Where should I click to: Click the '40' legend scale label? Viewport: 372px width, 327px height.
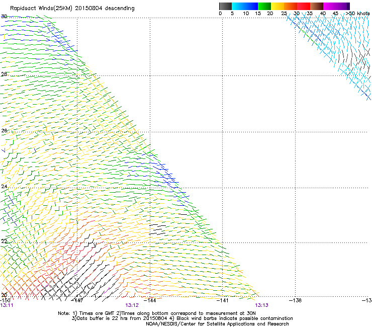[323, 14]
